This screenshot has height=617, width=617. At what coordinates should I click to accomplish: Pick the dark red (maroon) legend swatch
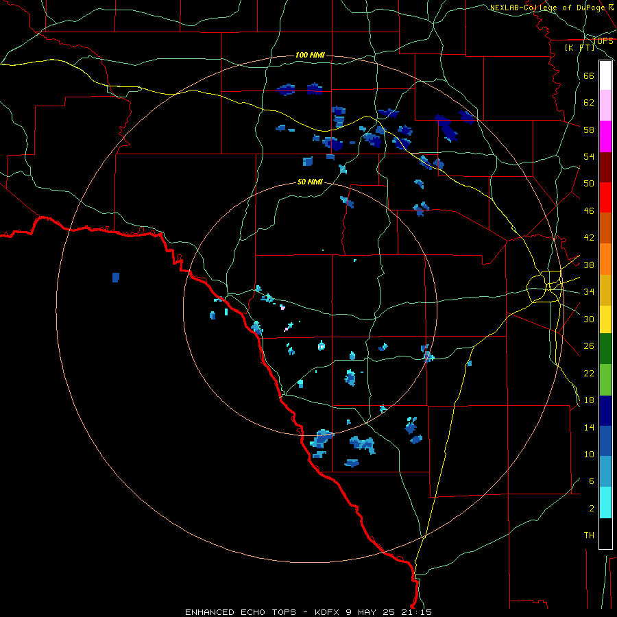[605, 167]
